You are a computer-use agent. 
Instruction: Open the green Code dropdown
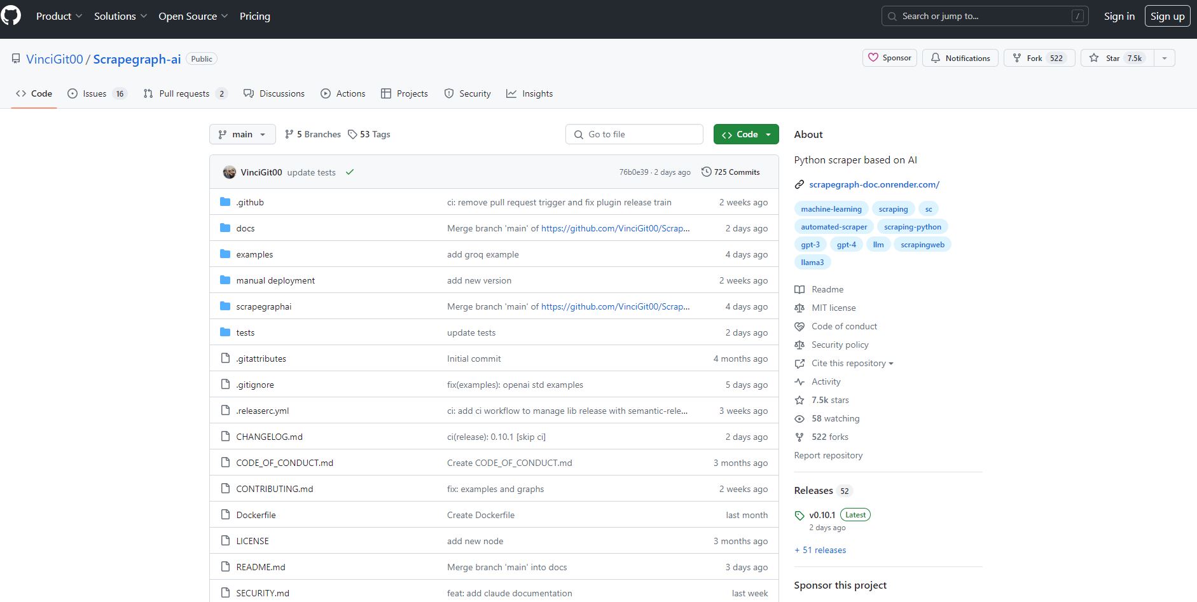click(746, 134)
